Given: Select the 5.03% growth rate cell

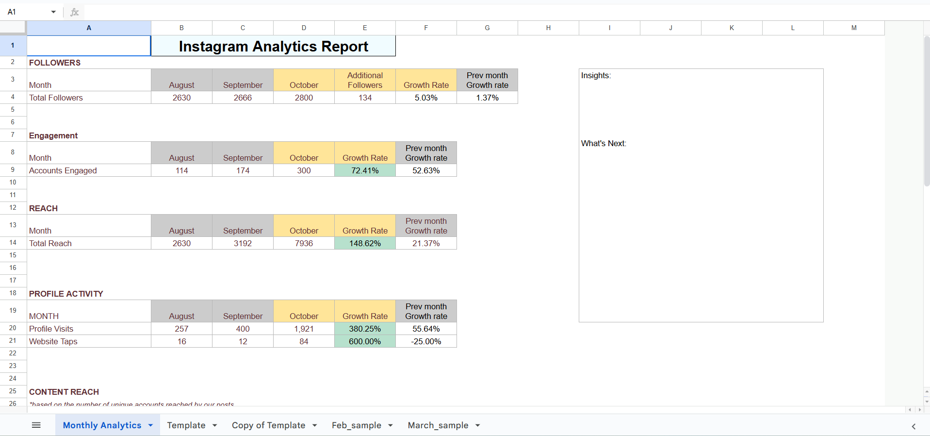Looking at the screenshot, I should [426, 98].
